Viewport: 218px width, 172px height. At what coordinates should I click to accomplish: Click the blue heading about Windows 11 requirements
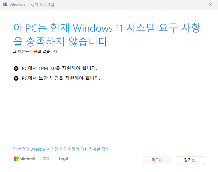coord(107,35)
